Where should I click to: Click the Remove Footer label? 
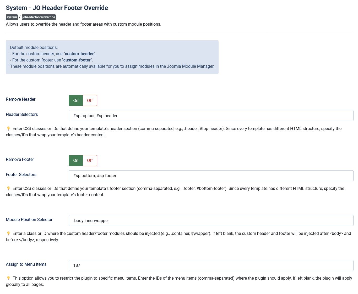click(x=20, y=159)
